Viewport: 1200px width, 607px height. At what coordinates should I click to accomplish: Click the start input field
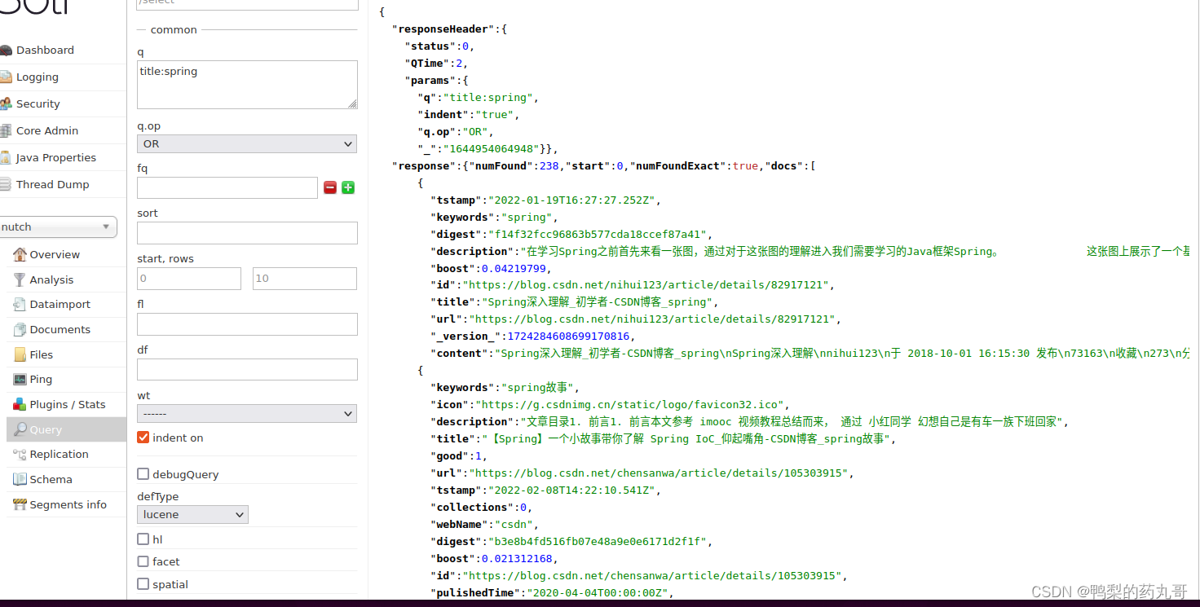[189, 278]
